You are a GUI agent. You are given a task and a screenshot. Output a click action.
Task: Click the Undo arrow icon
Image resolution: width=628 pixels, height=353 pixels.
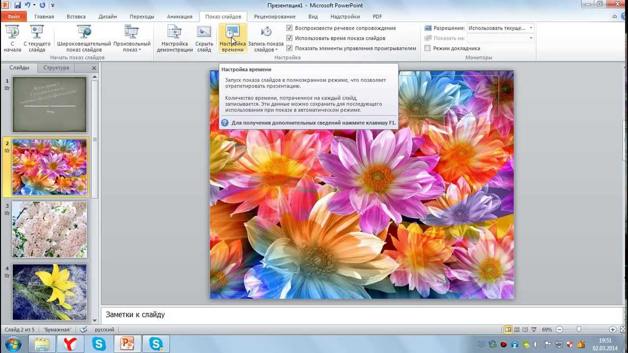tap(27, 5)
